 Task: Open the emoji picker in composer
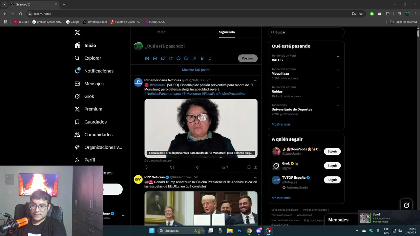click(178, 58)
